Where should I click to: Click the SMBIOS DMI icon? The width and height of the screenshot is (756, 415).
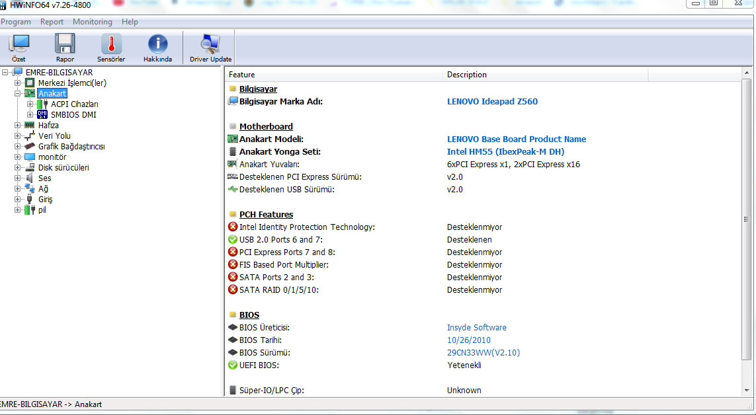click(x=42, y=114)
